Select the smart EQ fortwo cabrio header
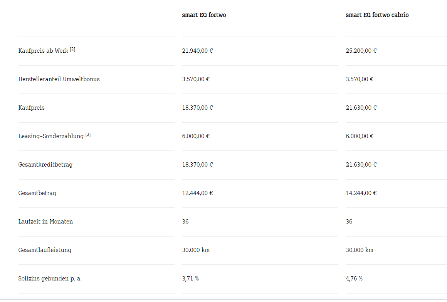This screenshot has width=447, height=302. tap(377, 15)
